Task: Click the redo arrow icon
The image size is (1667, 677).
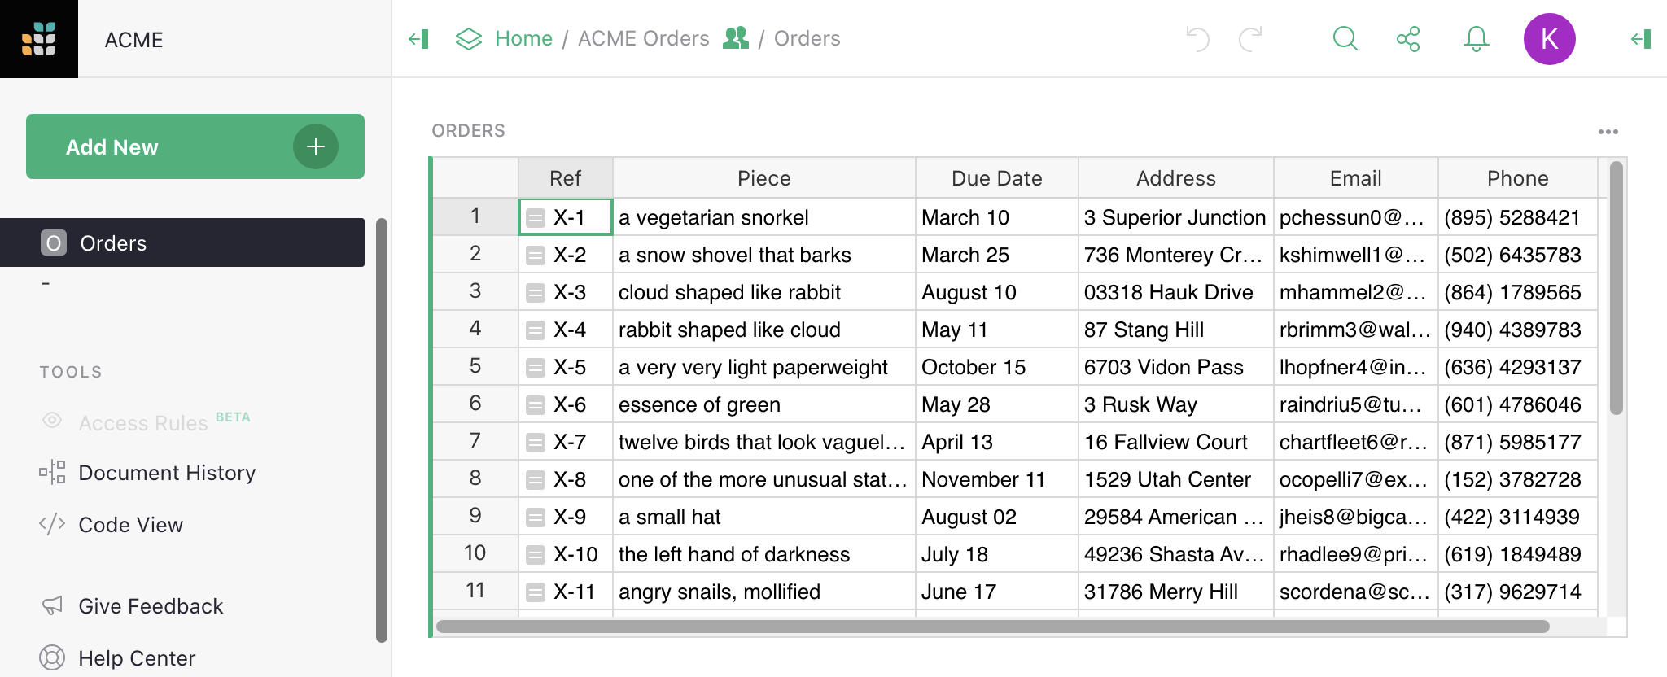Action: click(1250, 39)
